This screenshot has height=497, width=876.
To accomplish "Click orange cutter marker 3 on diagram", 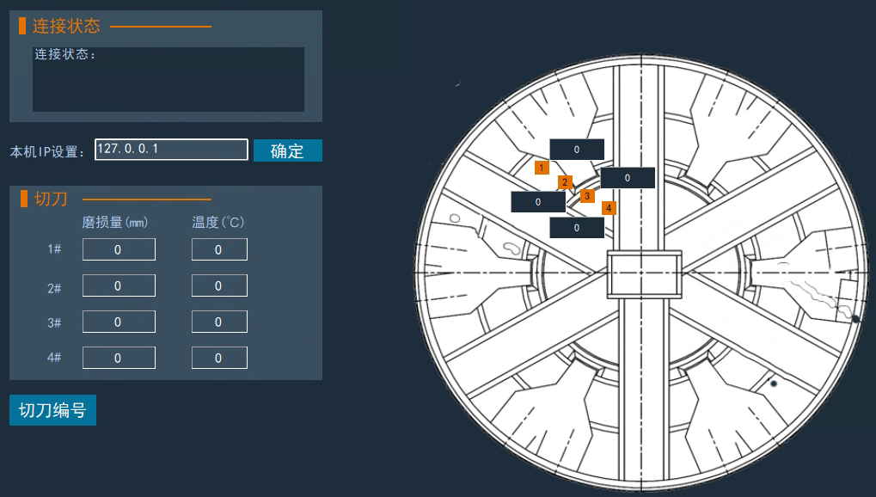I will (587, 196).
